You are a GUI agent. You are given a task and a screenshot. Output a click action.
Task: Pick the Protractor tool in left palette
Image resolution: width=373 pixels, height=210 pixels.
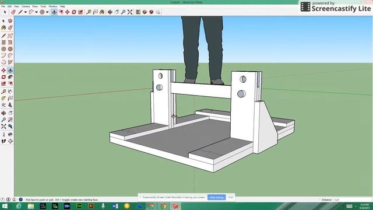pos(3,99)
